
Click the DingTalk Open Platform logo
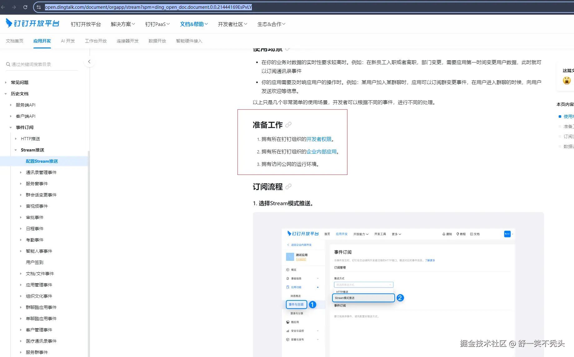(32, 23)
